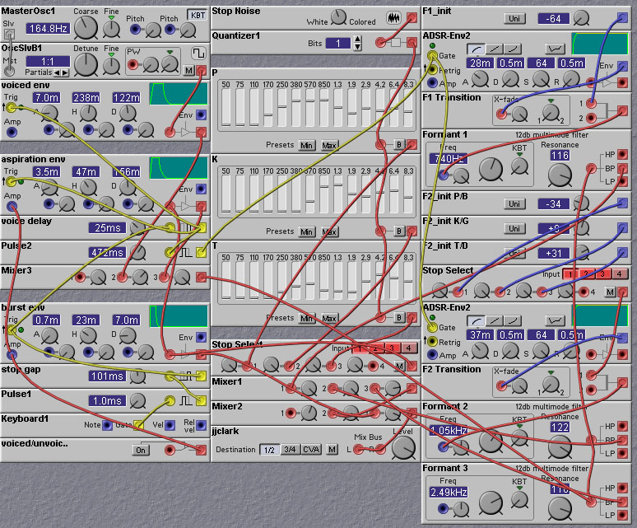Select the 3/4 destination tab in jjclark
The image size is (637, 528).
click(x=289, y=449)
